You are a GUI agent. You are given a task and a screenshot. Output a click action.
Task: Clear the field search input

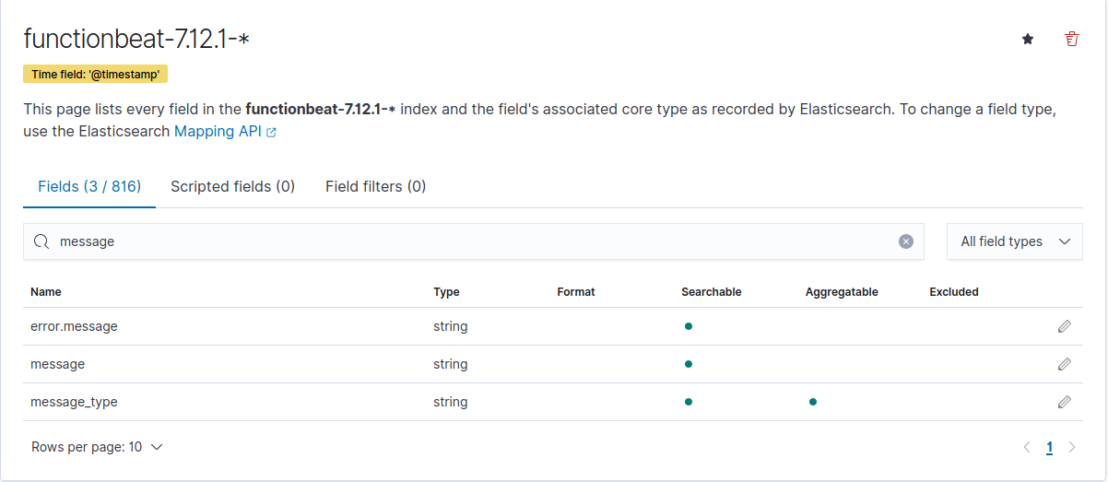click(x=906, y=241)
